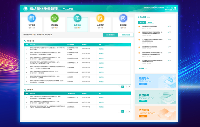Open the 招标采购 shopping basket icon
Screen dimensions: 200x127
point(54,18)
